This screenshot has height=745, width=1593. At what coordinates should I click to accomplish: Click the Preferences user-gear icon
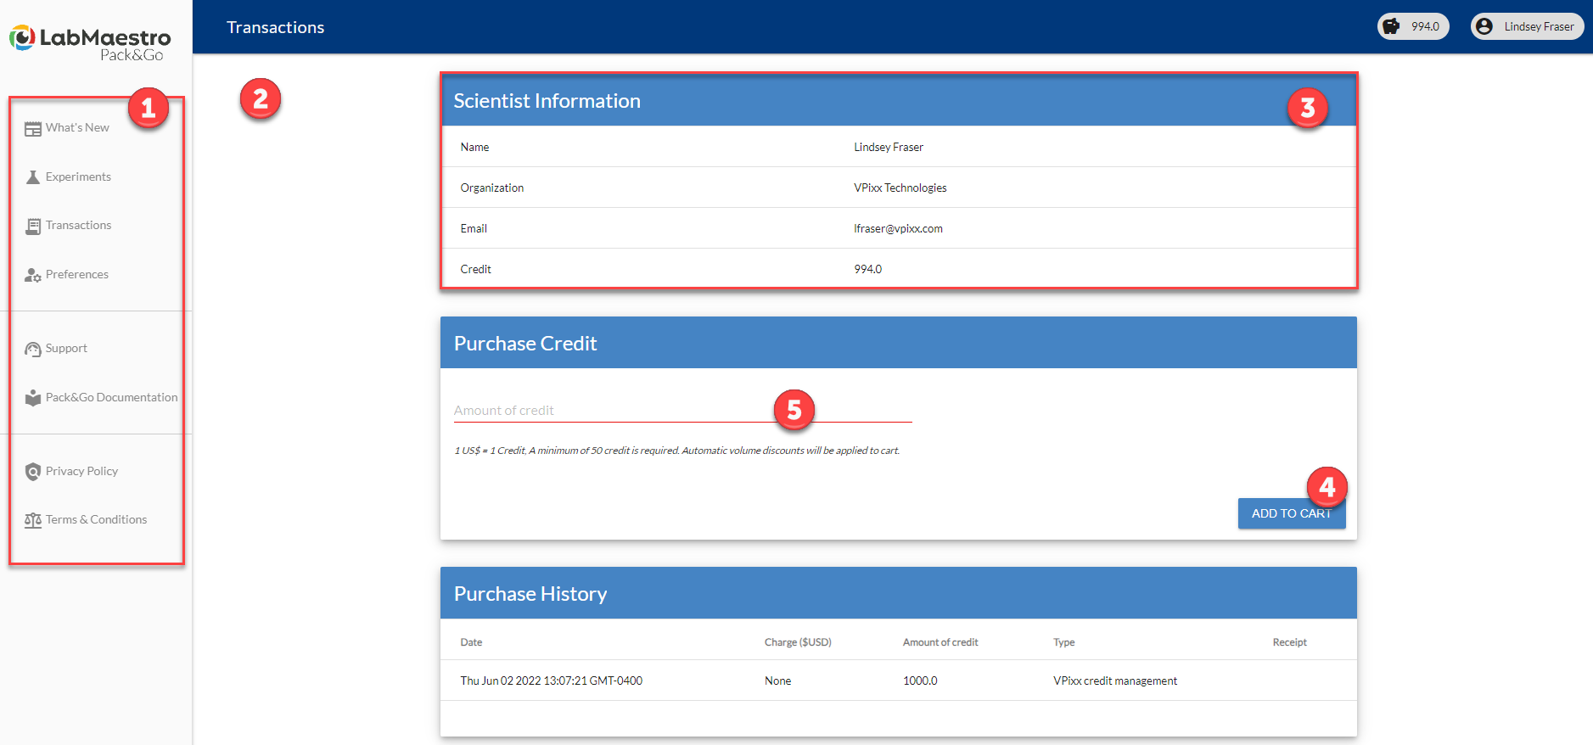pos(32,275)
